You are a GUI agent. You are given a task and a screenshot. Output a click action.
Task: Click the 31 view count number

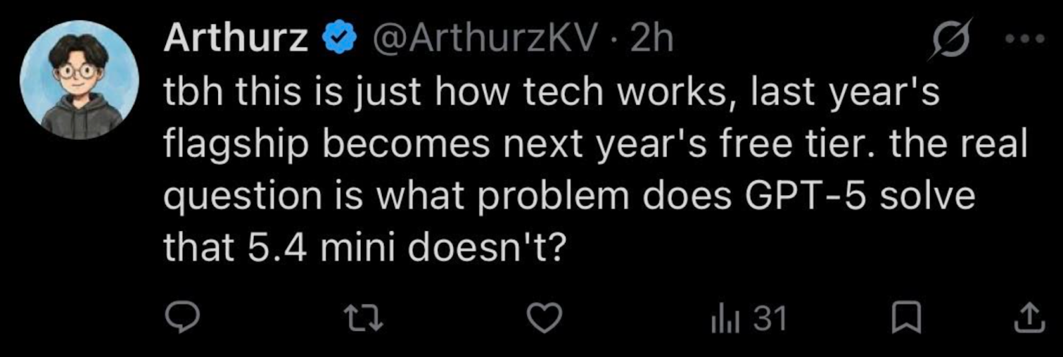coord(770,319)
